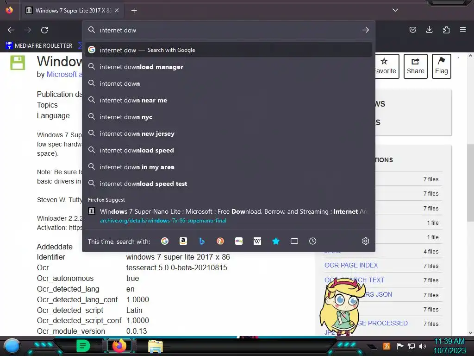Choose 'internet down in my area' suggestion

(229, 167)
